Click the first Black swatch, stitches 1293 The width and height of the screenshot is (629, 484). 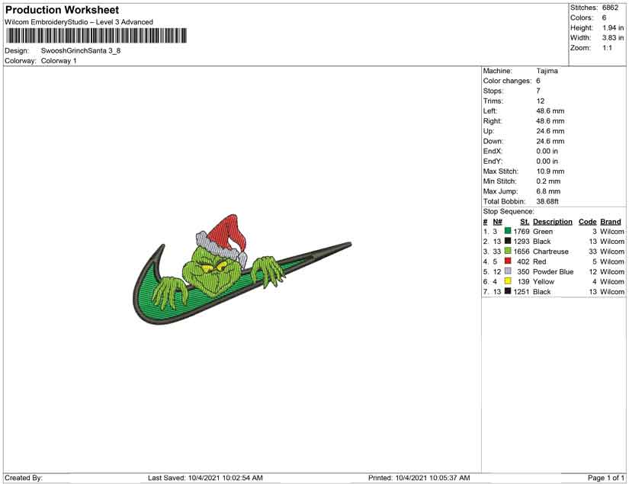pos(508,241)
